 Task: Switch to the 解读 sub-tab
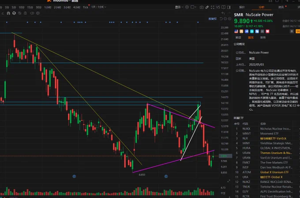click(238, 38)
